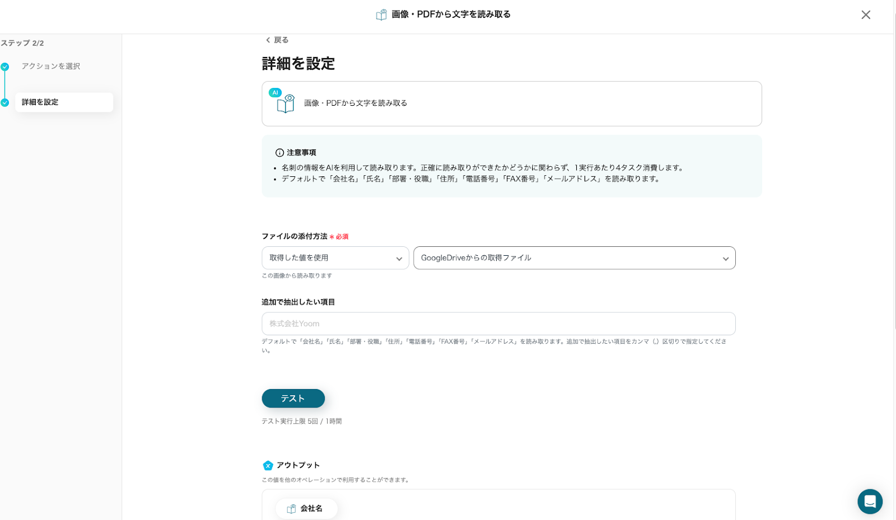This screenshot has height=520, width=896.
Task: Close the dialog with the X button
Action: [x=866, y=15]
